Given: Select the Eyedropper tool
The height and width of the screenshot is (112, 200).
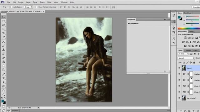Looking at the screenshot, I should (x=3, y=37).
